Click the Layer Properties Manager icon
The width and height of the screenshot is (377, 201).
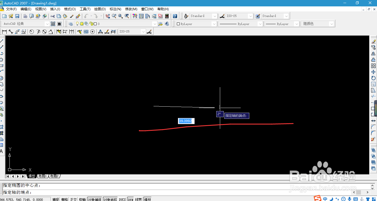click(71, 24)
